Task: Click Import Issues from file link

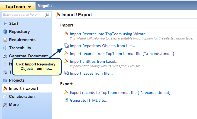Action: (91, 73)
